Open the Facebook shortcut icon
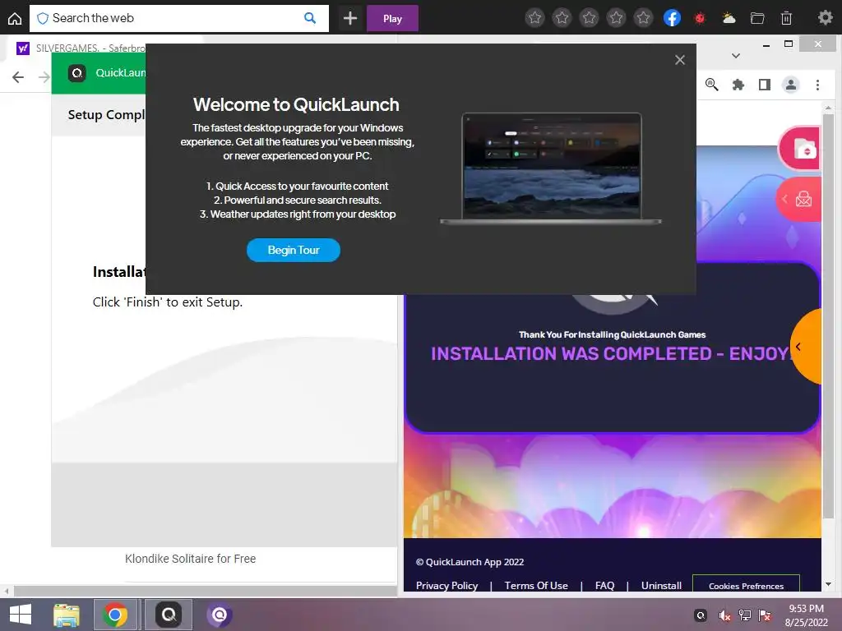 point(672,18)
